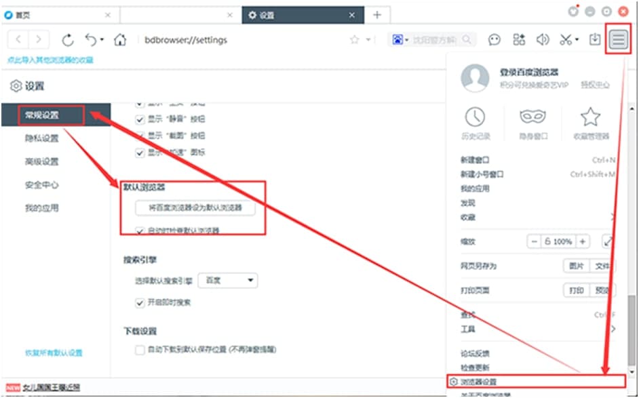Select 安全中心 in settings sidebar
Viewport: 639px width, 398px height.
pyautogui.click(x=41, y=185)
